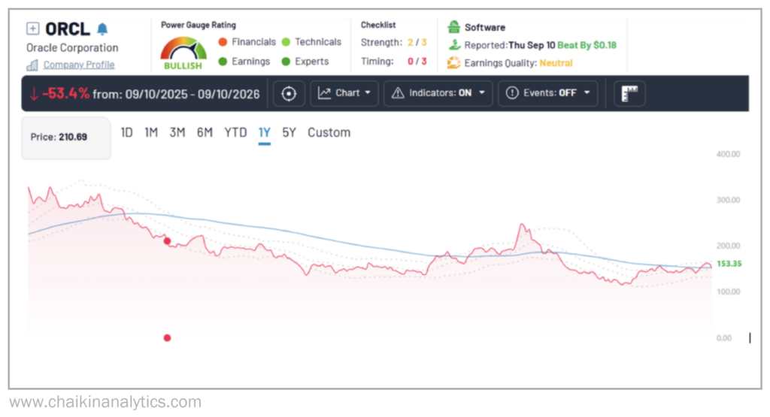Open the Events OFF dropdown
Image resolution: width=770 pixels, height=417 pixels.
(548, 93)
